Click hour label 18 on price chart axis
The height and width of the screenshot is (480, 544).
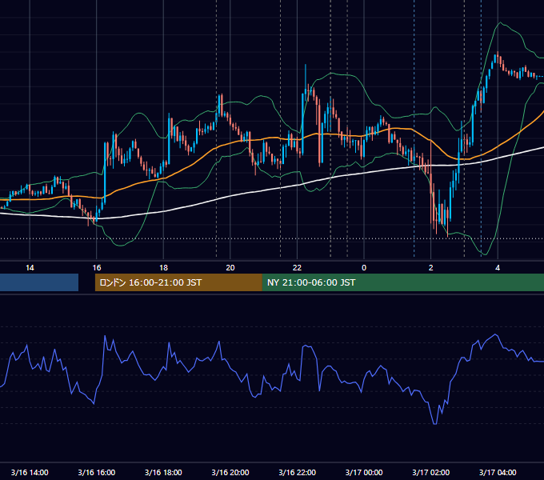[163, 268]
